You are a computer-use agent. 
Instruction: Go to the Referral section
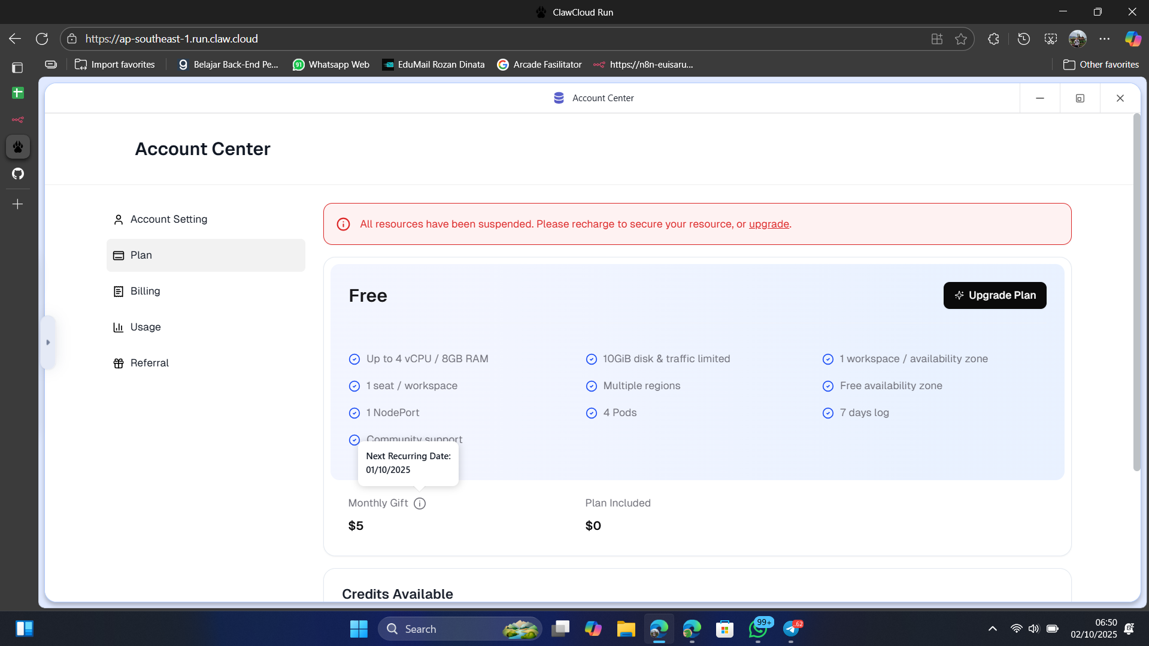tap(149, 363)
